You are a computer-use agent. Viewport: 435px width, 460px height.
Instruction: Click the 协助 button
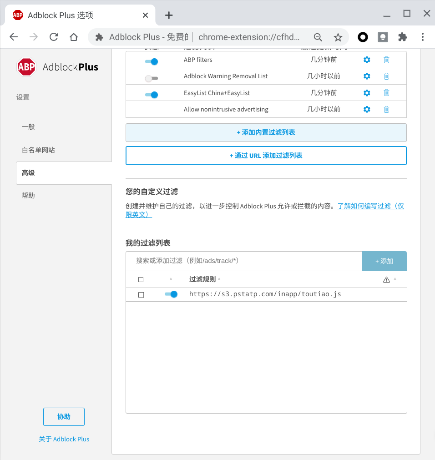point(64,417)
